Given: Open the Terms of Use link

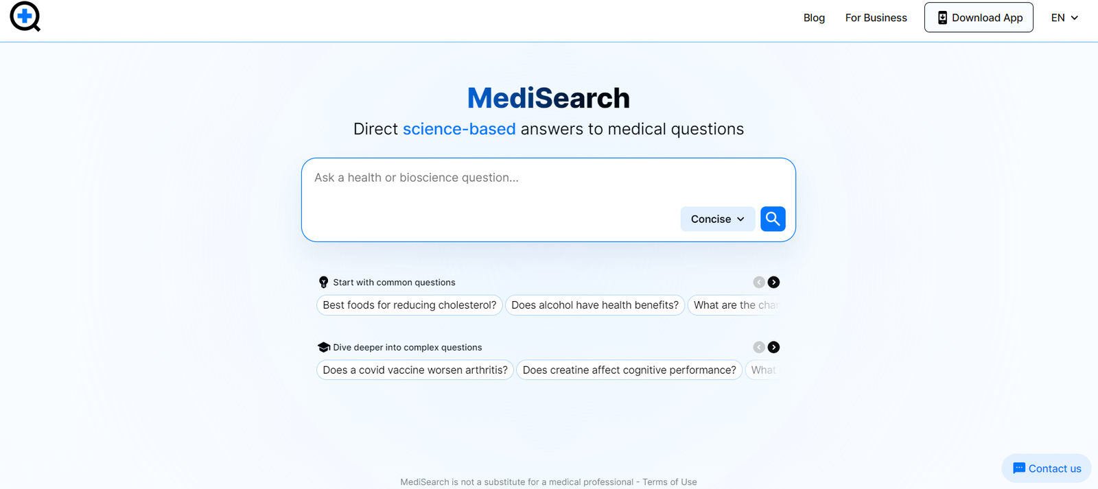Looking at the screenshot, I should pyautogui.click(x=670, y=482).
